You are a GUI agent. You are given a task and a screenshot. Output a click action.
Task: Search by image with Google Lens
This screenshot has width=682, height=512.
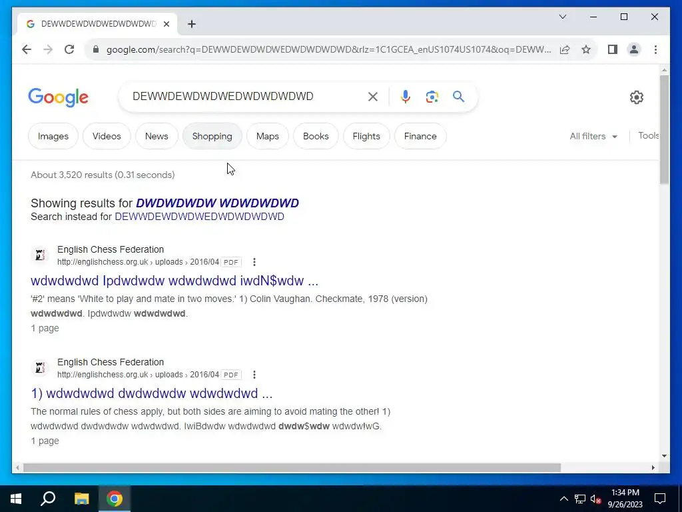[432, 97]
